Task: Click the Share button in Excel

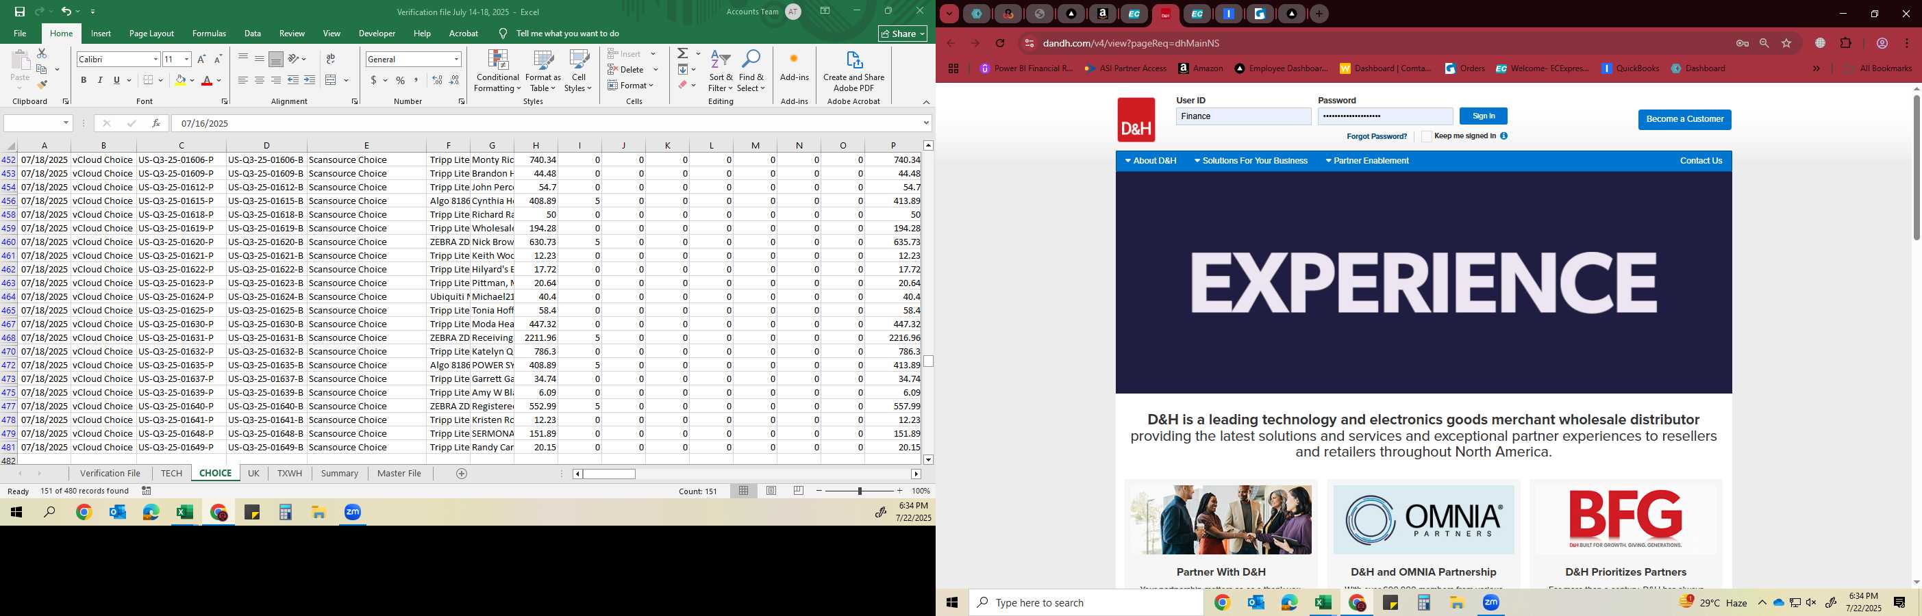Action: click(x=903, y=34)
